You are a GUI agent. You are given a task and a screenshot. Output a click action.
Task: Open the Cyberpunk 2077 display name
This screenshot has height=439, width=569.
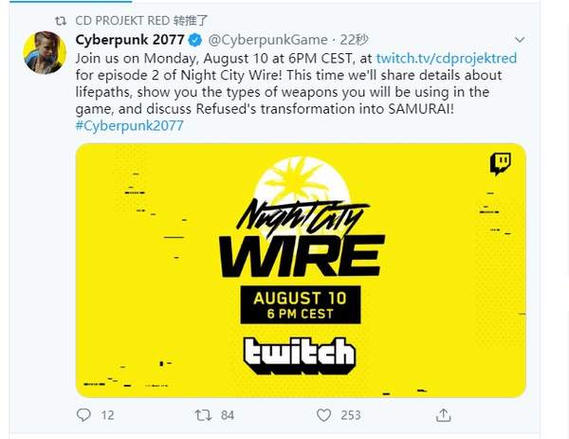[x=130, y=40]
